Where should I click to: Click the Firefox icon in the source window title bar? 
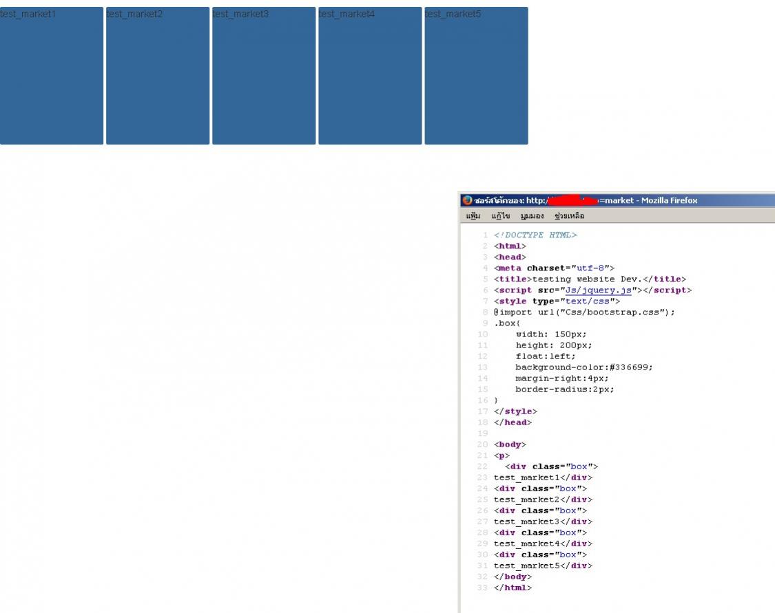[x=467, y=200]
